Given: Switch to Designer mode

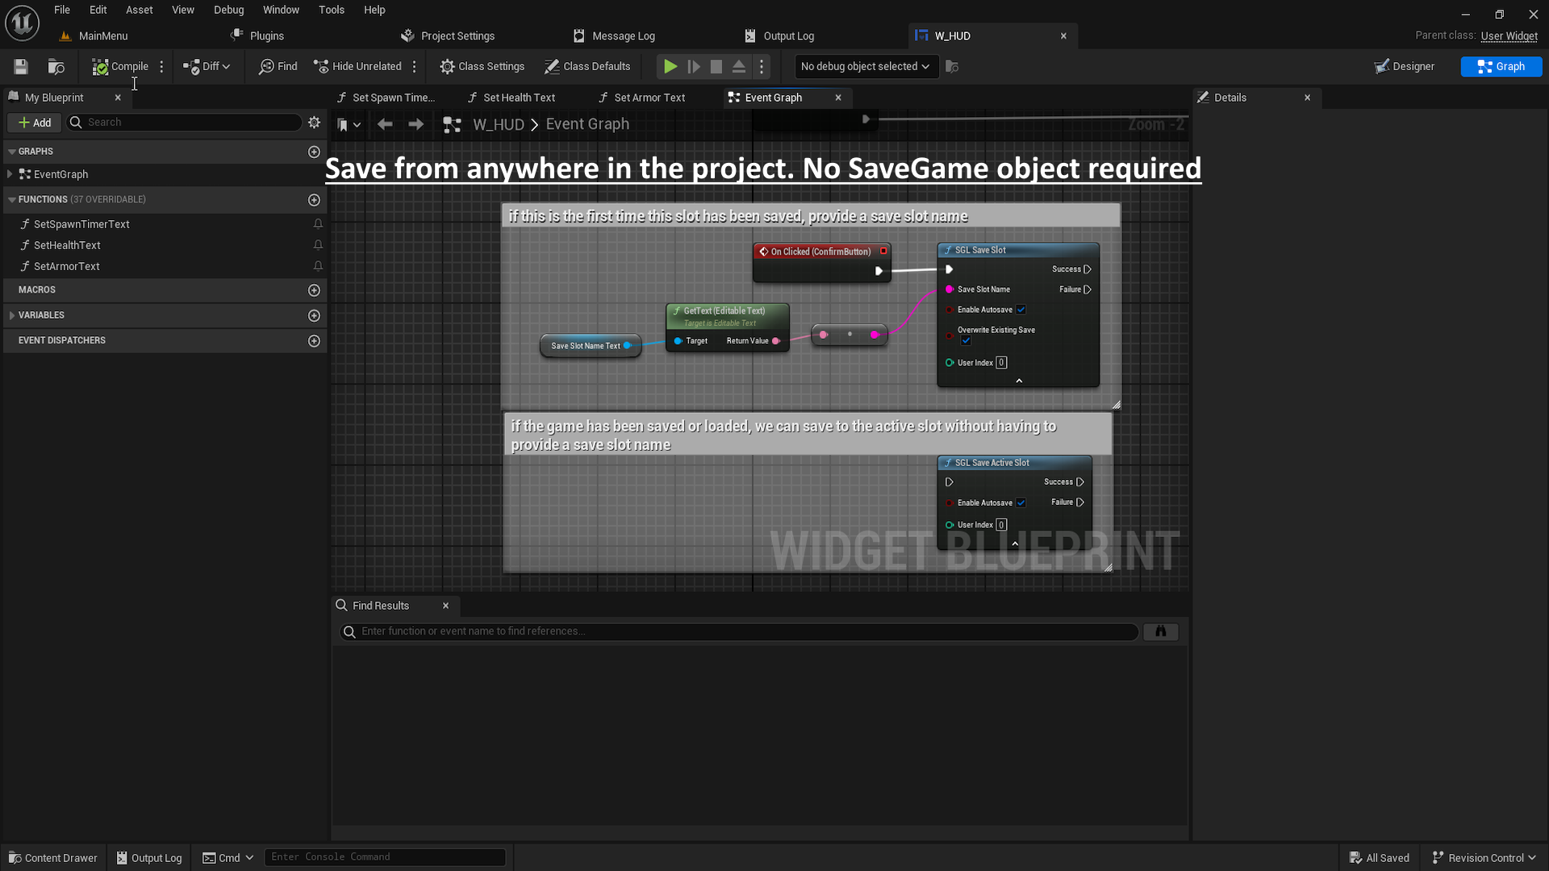Looking at the screenshot, I should pos(1405,67).
